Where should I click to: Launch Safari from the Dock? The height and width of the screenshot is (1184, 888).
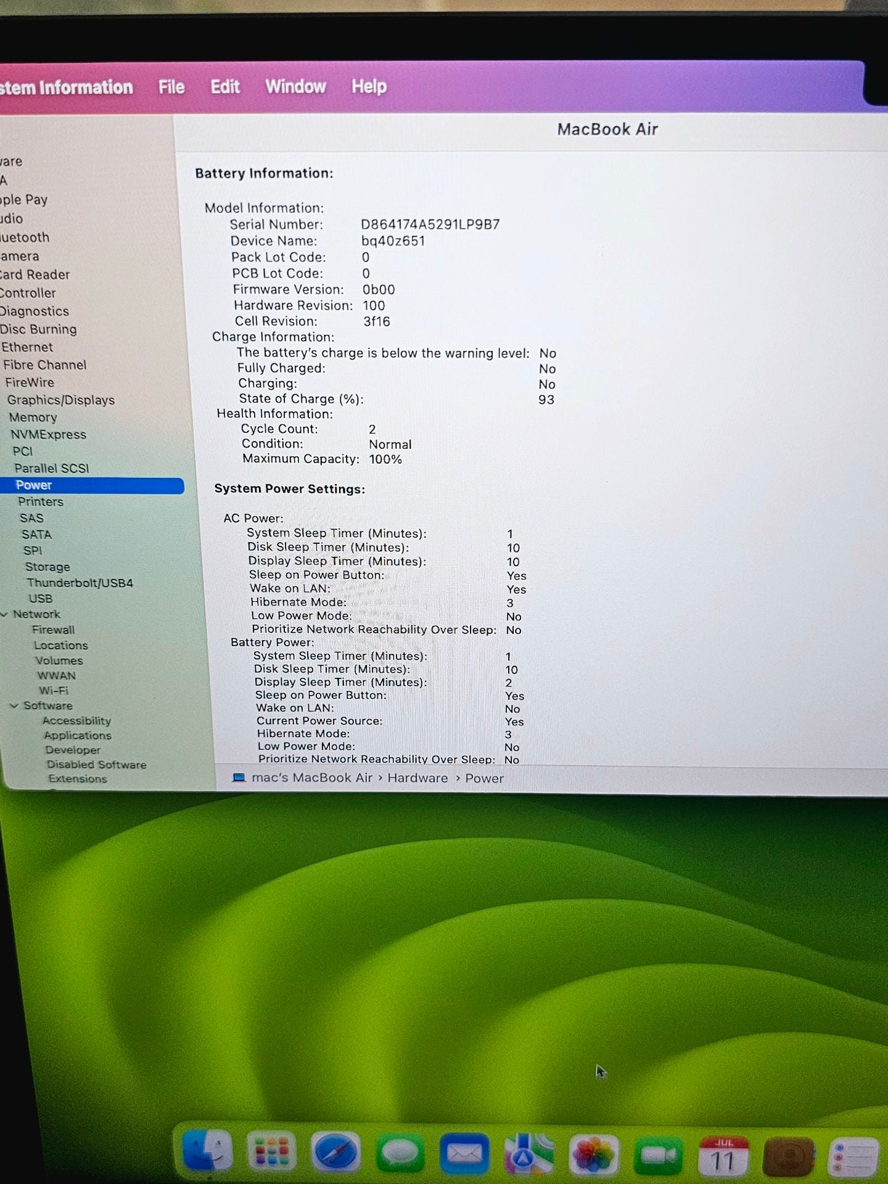(x=335, y=1152)
